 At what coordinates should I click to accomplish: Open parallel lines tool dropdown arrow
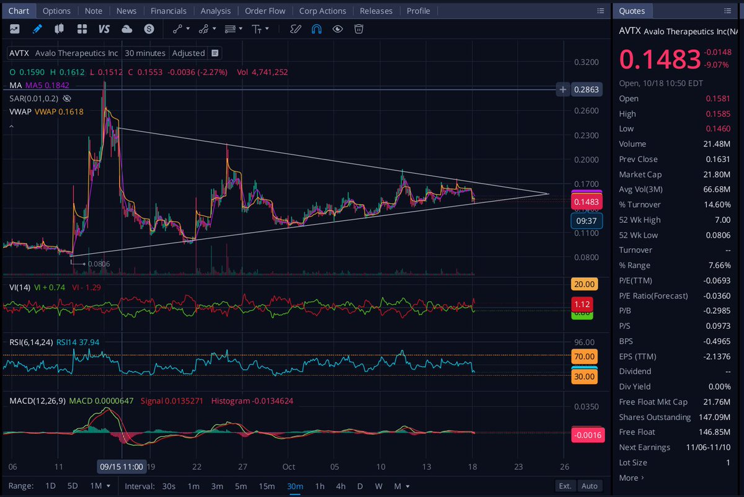coord(241,29)
